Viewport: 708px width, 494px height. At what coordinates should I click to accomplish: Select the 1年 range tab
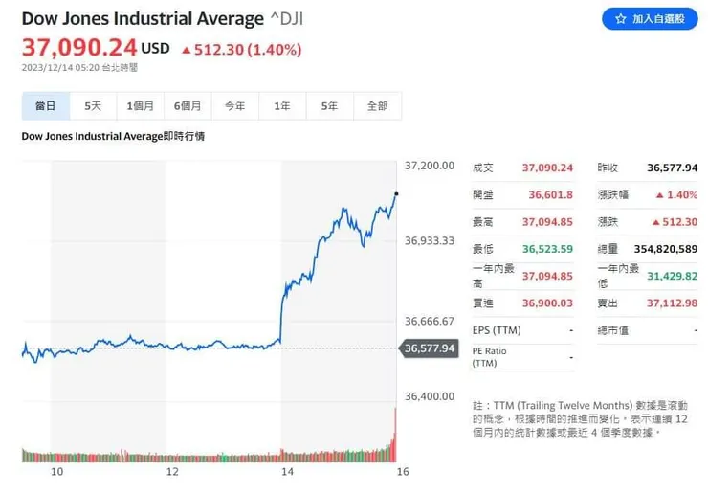pyautogui.click(x=282, y=106)
